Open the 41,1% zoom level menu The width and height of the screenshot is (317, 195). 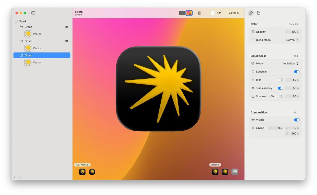click(234, 13)
